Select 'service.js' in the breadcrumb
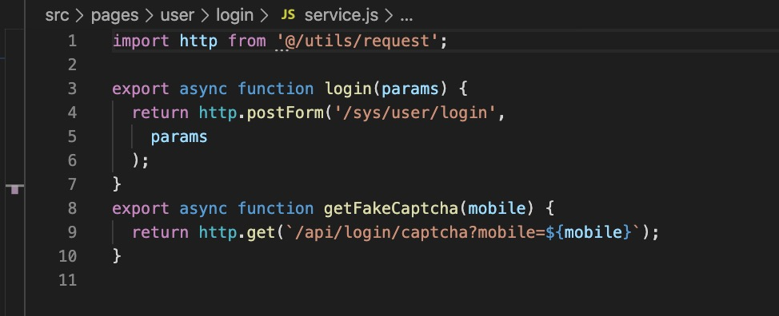 pos(342,16)
